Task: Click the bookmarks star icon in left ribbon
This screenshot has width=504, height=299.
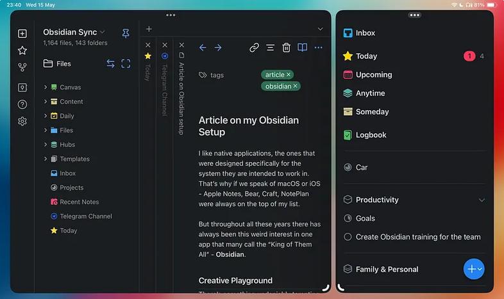Action: [x=22, y=51]
